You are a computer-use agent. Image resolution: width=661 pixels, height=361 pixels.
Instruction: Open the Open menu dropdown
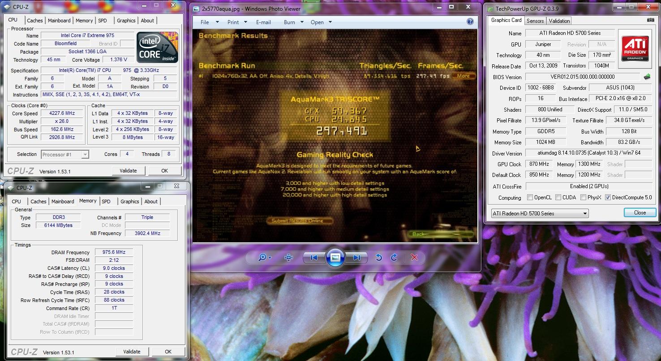click(321, 22)
